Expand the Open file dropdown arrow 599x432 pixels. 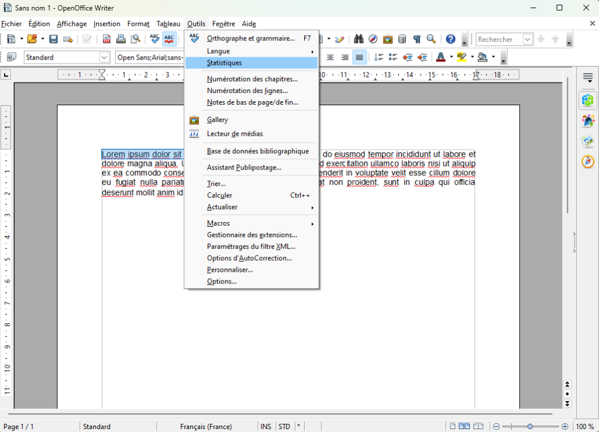pos(42,39)
